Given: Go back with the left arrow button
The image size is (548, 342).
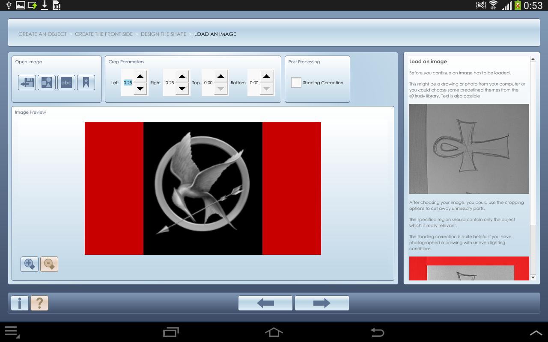Looking at the screenshot, I should pyautogui.click(x=265, y=303).
